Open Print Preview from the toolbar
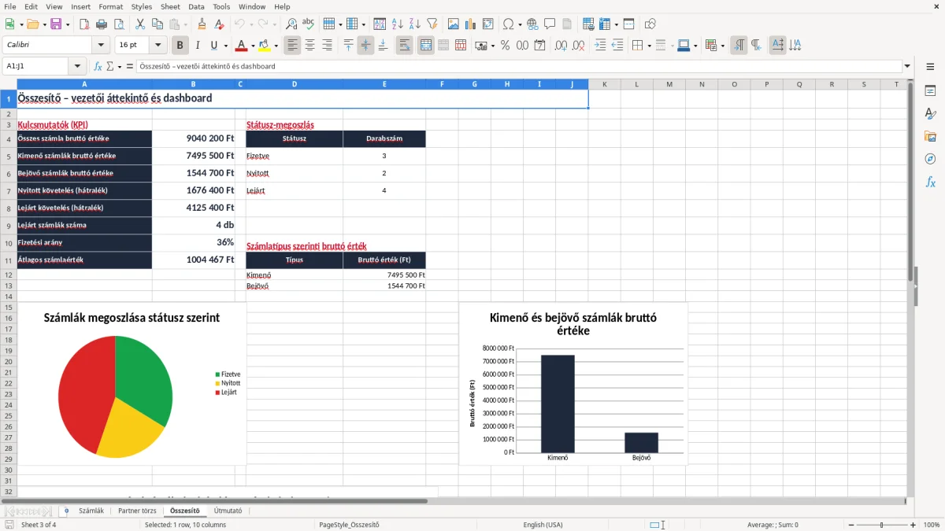This screenshot has height=531, width=945. (117, 24)
